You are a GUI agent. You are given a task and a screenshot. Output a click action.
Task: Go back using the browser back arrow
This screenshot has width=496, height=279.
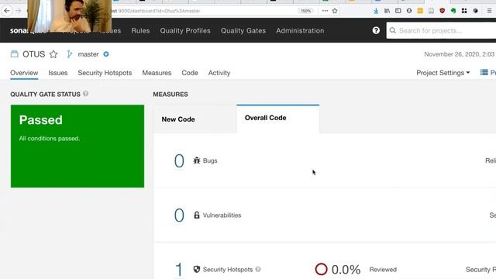pos(7,11)
